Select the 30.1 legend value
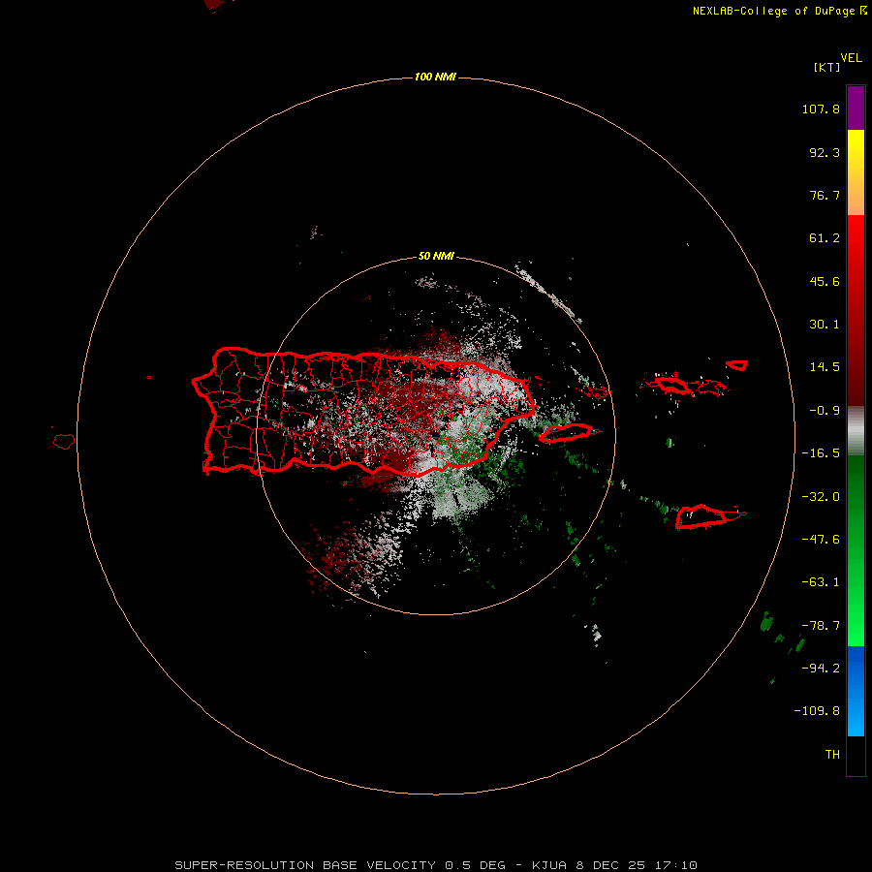872x872 pixels. point(825,325)
